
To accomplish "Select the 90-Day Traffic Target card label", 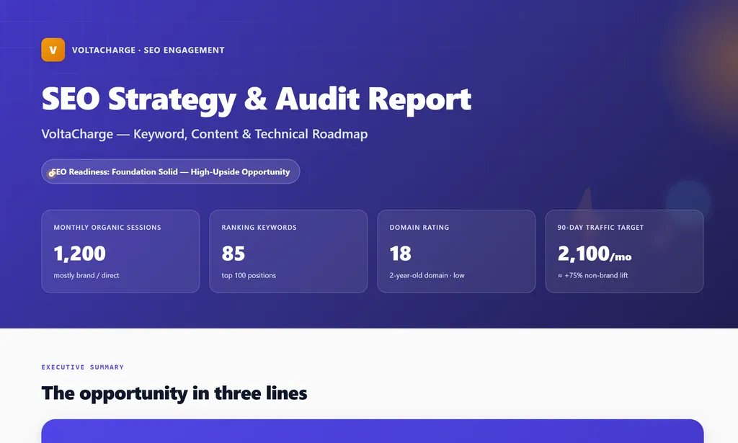I will [x=600, y=228].
